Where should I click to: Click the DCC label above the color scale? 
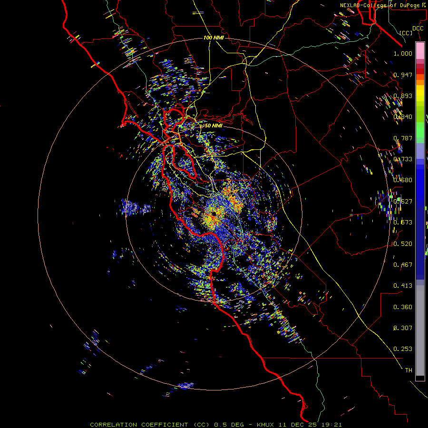pyautogui.click(x=418, y=29)
